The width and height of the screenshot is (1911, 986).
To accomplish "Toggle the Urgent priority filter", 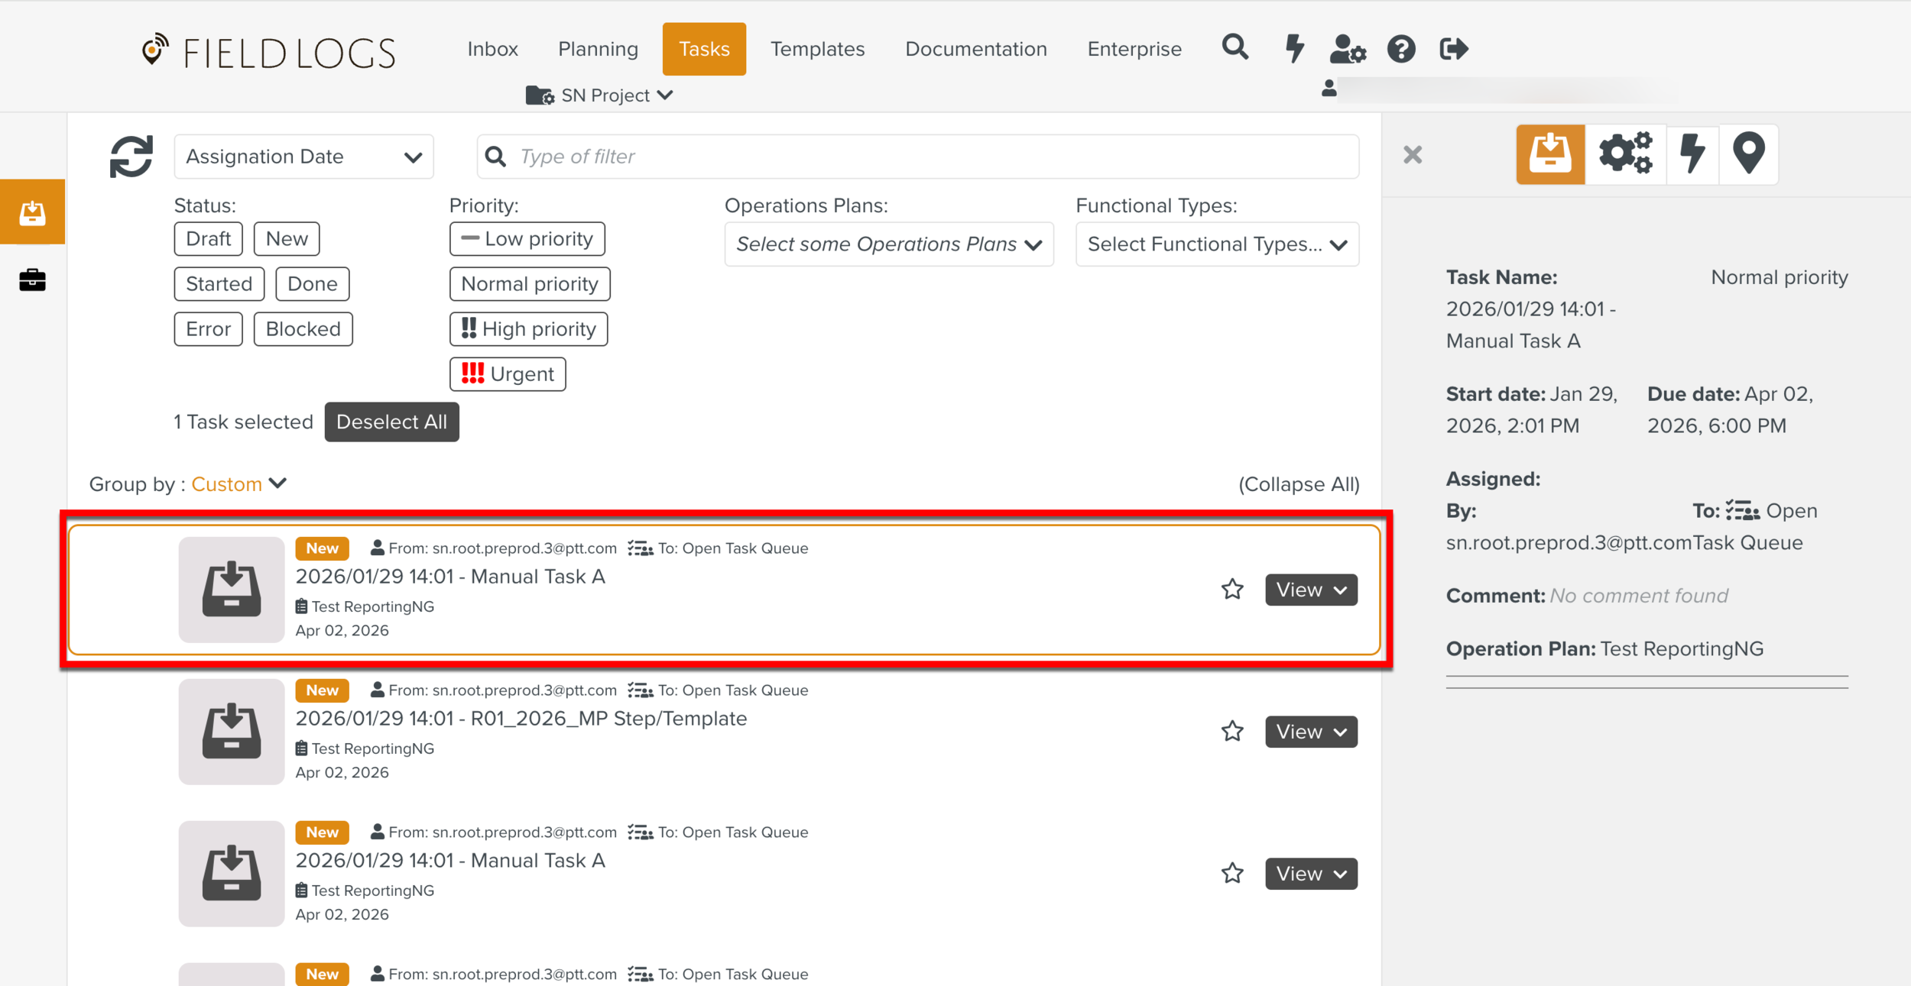I will point(508,374).
